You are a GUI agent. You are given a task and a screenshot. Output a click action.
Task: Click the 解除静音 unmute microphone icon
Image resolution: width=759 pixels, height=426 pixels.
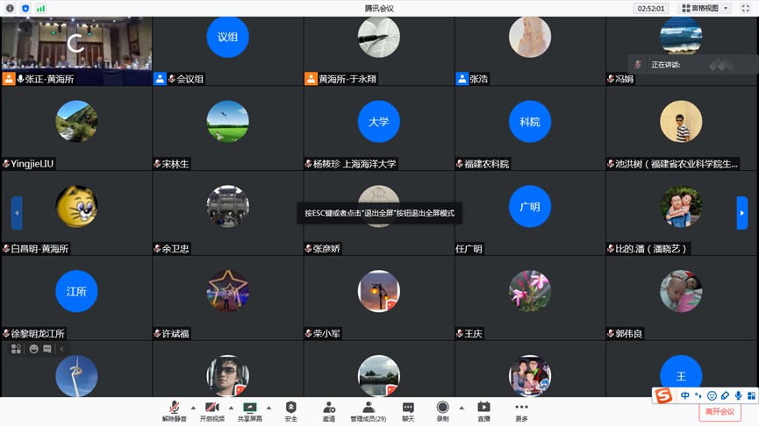point(175,408)
